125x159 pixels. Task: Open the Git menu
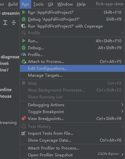click(51, 4)
